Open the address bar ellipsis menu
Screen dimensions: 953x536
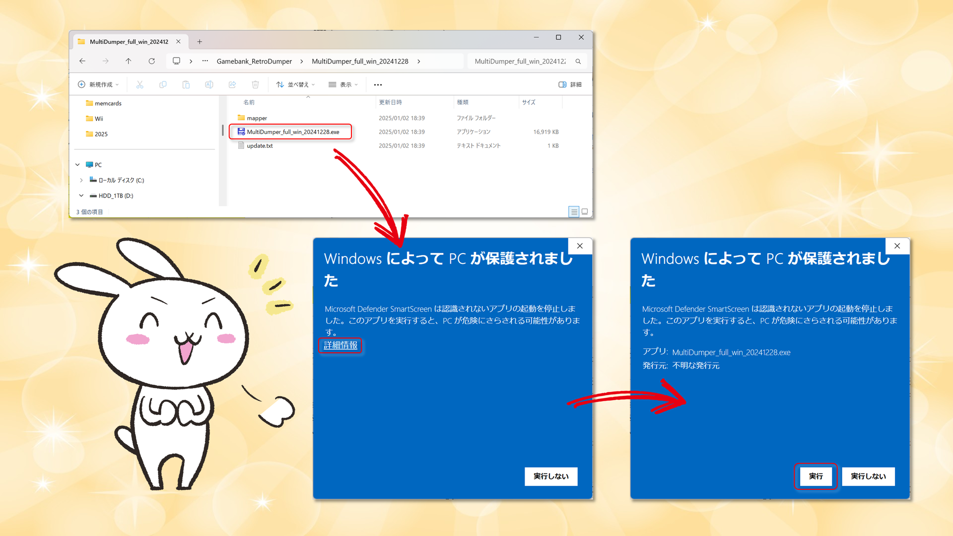[x=205, y=61]
